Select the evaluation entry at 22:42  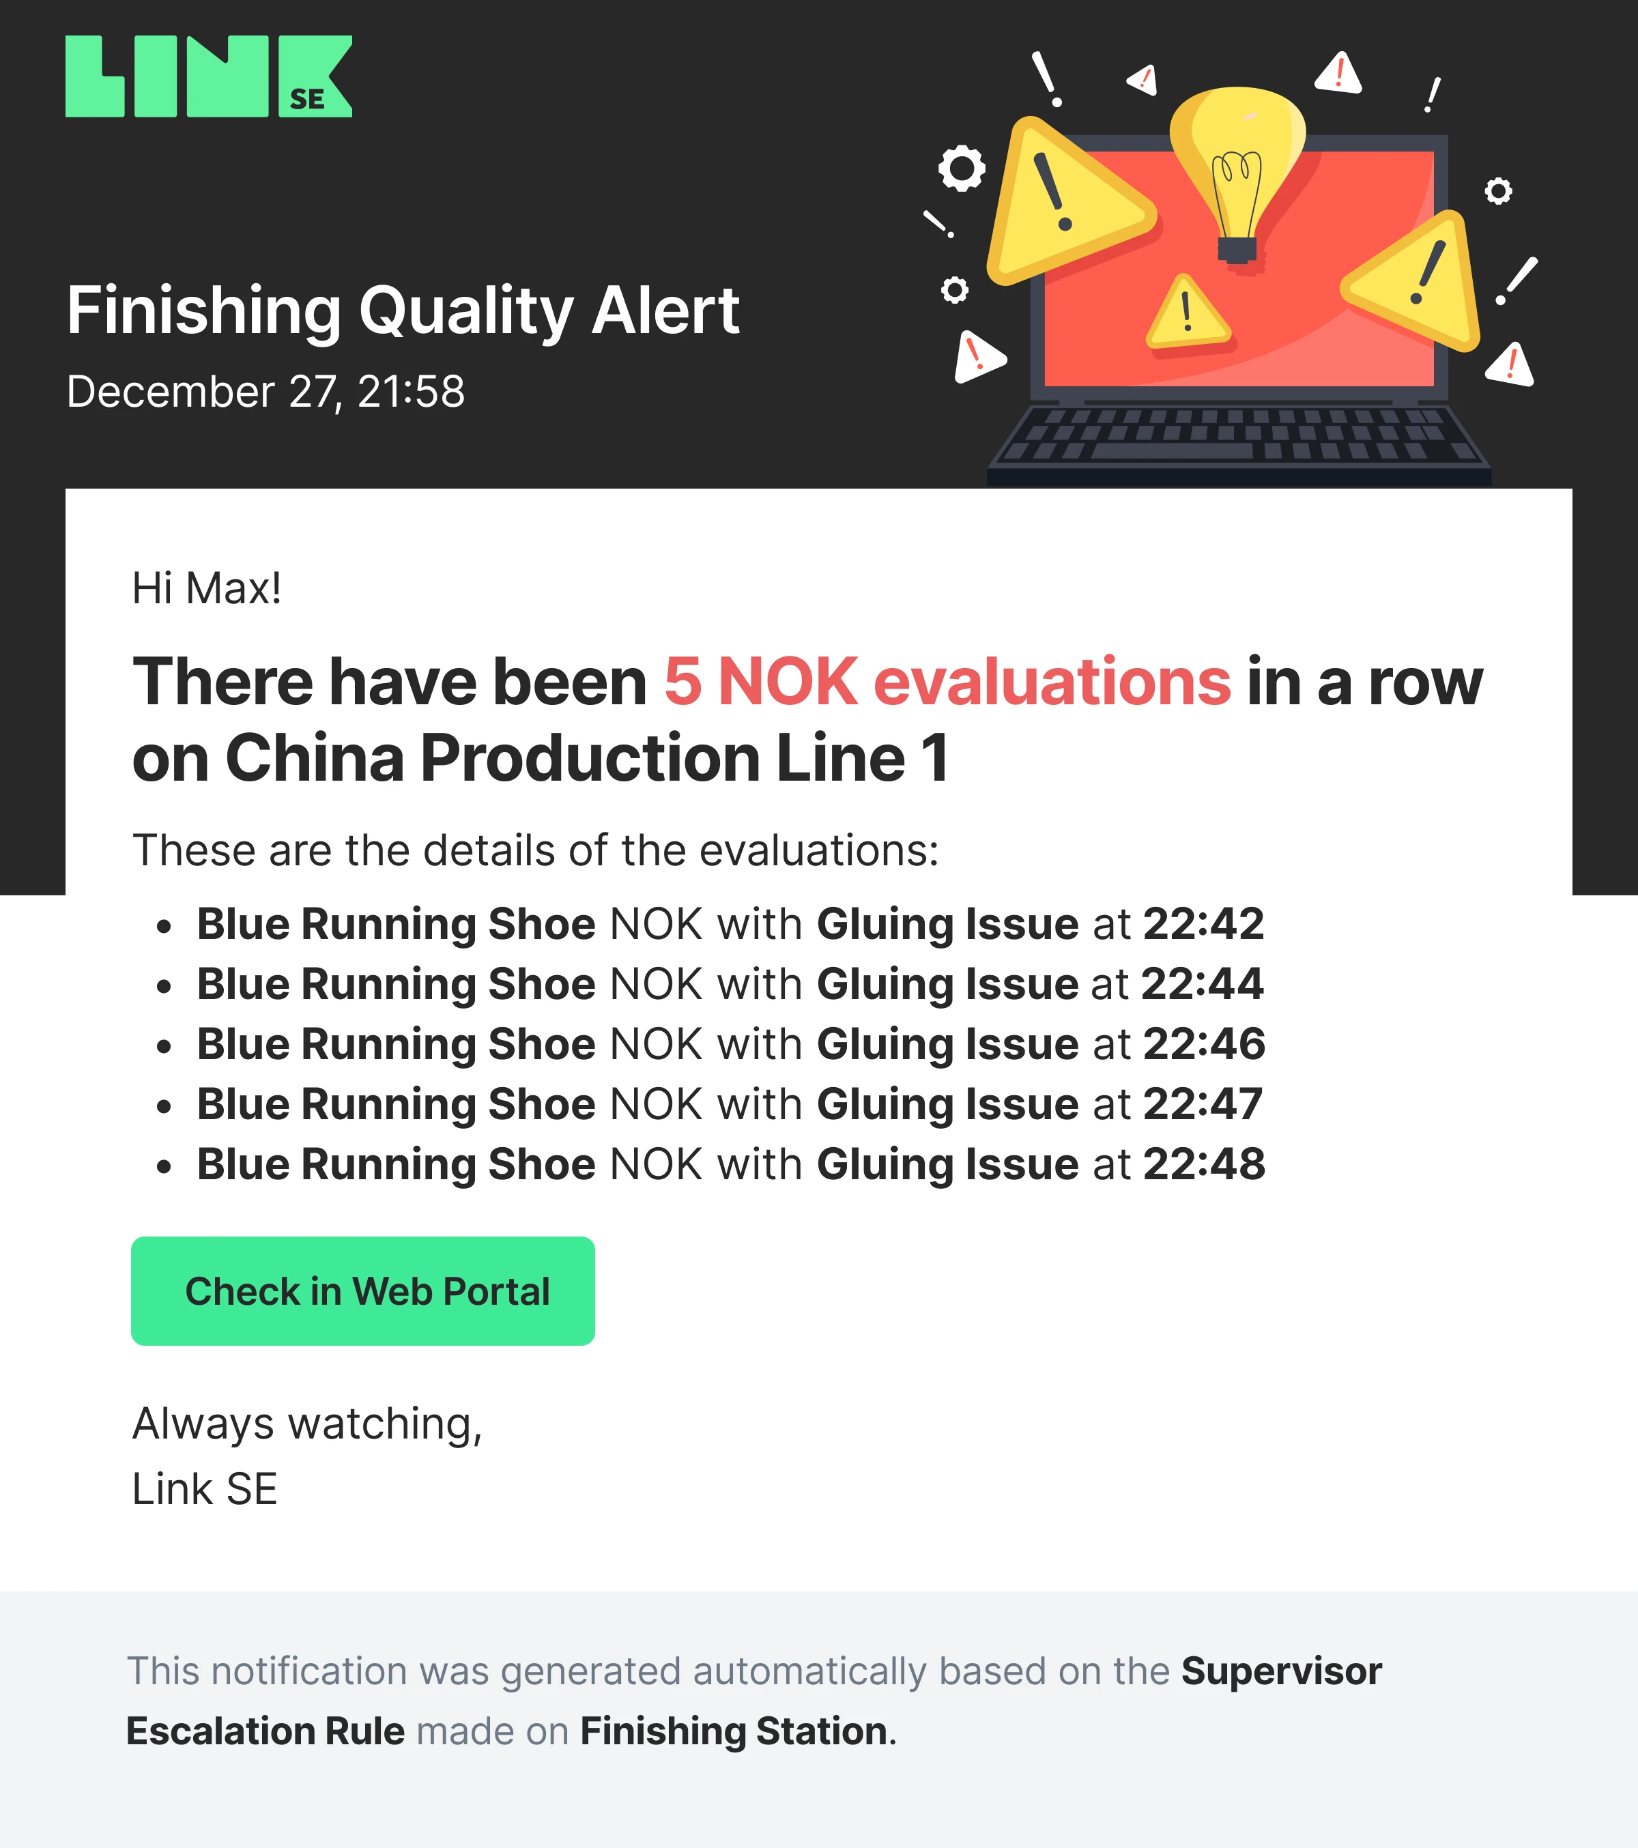tap(730, 923)
